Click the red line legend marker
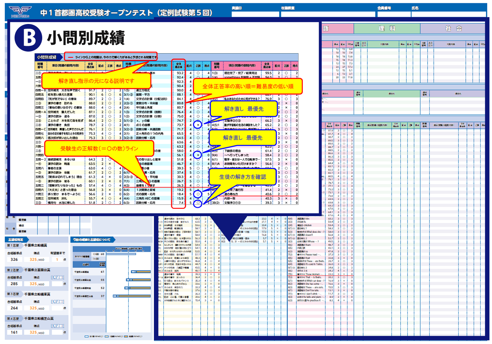This screenshot has height=344, width=492. click(x=70, y=57)
